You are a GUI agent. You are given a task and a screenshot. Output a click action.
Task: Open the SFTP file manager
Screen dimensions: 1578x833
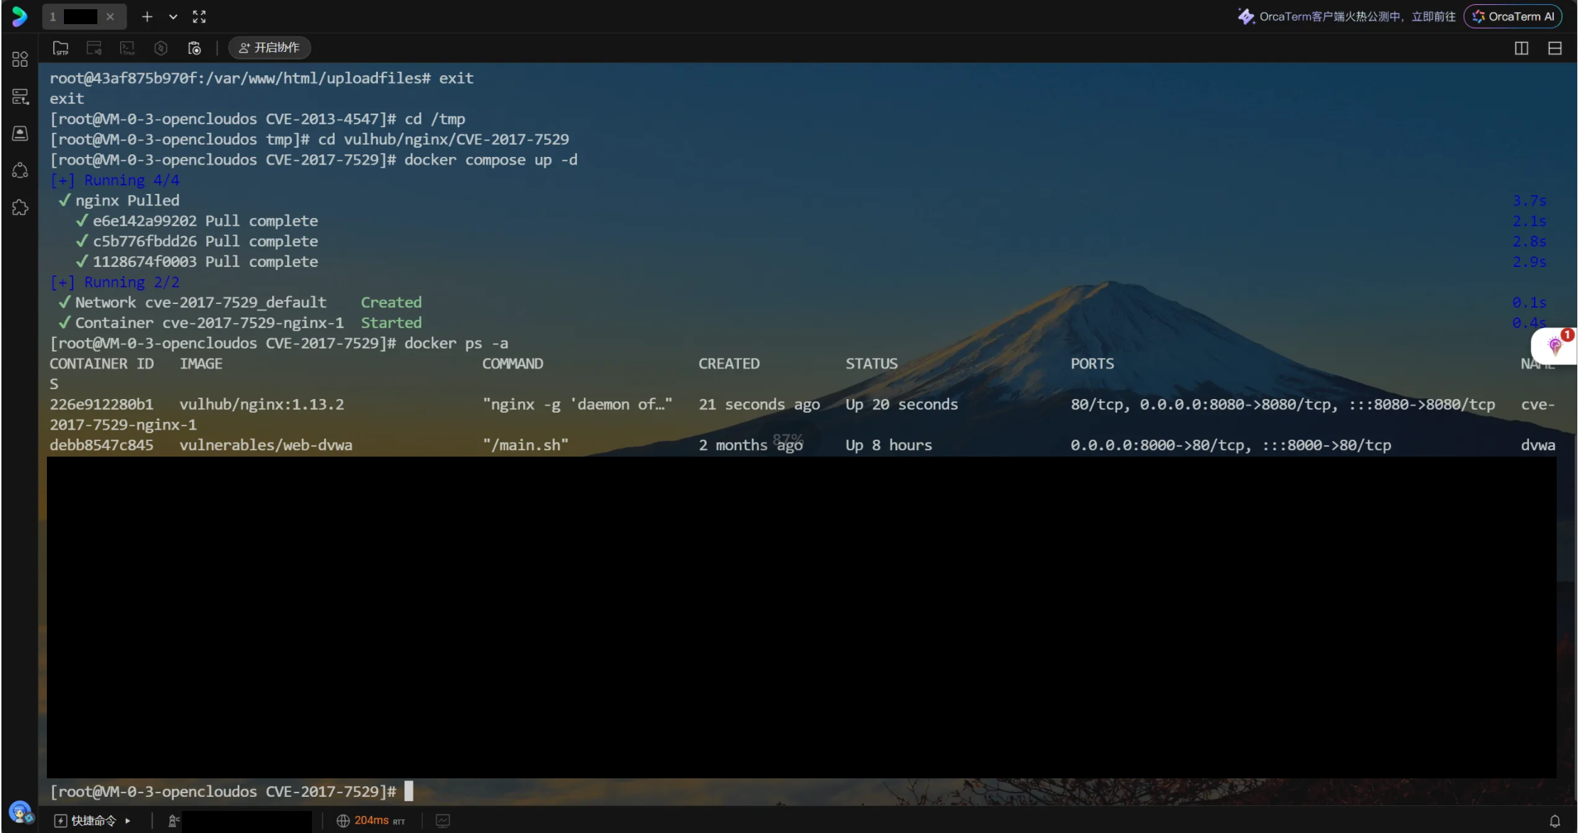coord(61,48)
